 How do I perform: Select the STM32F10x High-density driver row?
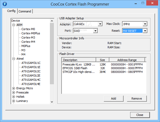104,72
